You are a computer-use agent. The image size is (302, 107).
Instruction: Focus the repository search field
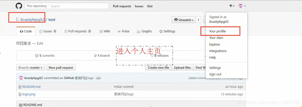pyautogui.click(x=79, y=6)
